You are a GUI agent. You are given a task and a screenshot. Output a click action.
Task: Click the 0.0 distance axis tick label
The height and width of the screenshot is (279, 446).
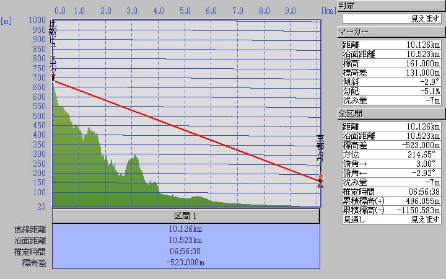[x=59, y=11]
